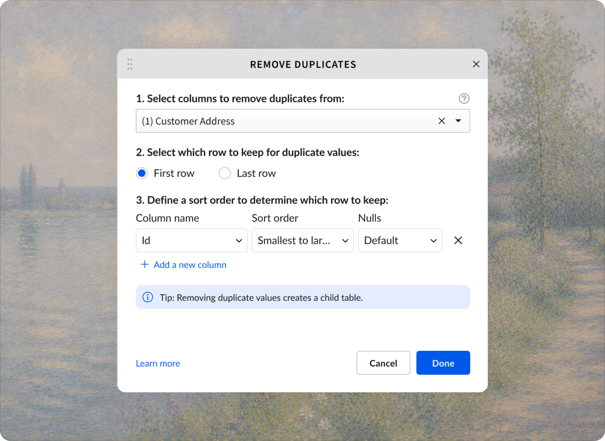Expand the columns selection dropdown arrow
The width and height of the screenshot is (605, 441).
pyautogui.click(x=458, y=121)
